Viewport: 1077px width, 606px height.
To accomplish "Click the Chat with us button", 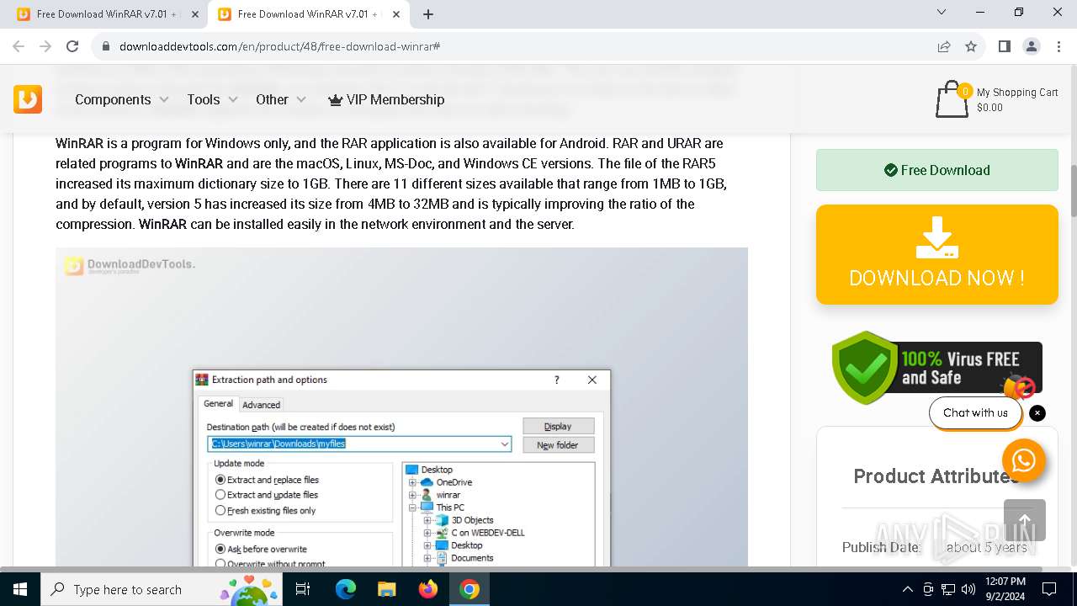I will coord(975,412).
